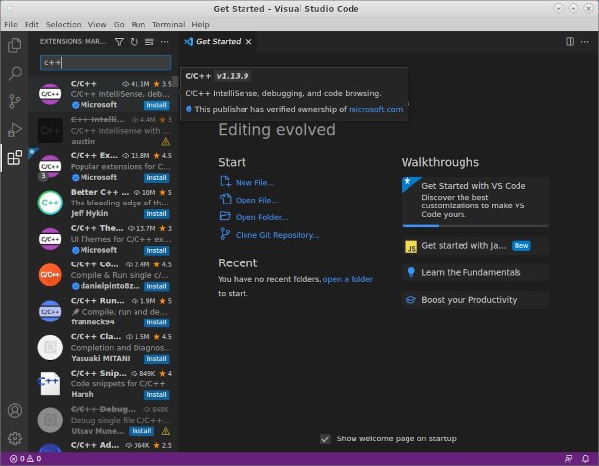Open editor more actions menu
Screen dimensions: 599x466
point(585,41)
